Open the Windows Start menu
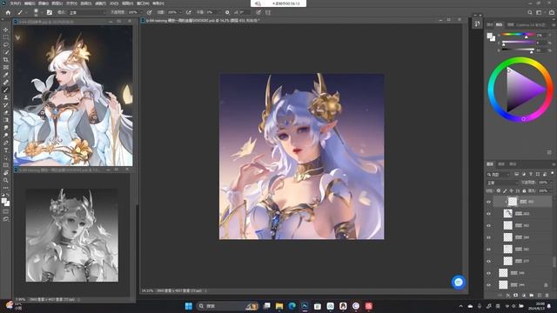 [189, 306]
